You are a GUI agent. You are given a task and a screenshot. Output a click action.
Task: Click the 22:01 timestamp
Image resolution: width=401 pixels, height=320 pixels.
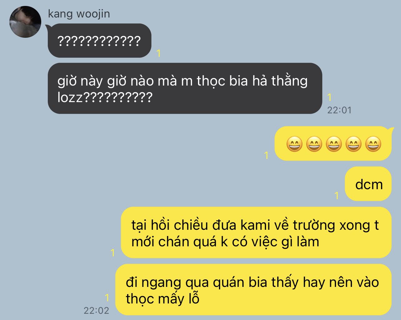[x=339, y=110]
